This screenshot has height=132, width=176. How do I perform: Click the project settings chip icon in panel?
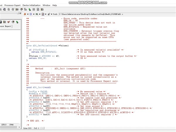coord(4,22)
